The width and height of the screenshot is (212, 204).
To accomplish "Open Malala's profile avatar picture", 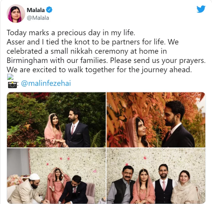I will [16, 13].
